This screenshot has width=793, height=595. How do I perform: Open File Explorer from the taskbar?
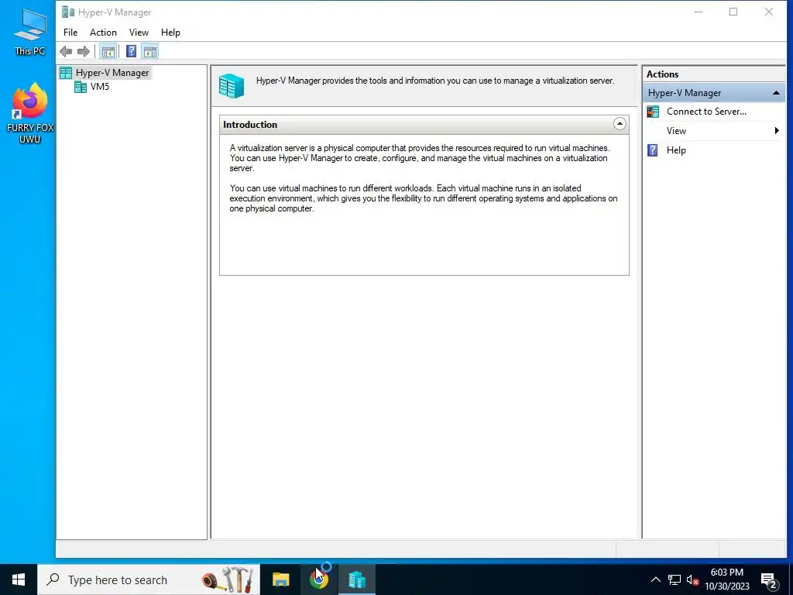click(280, 580)
